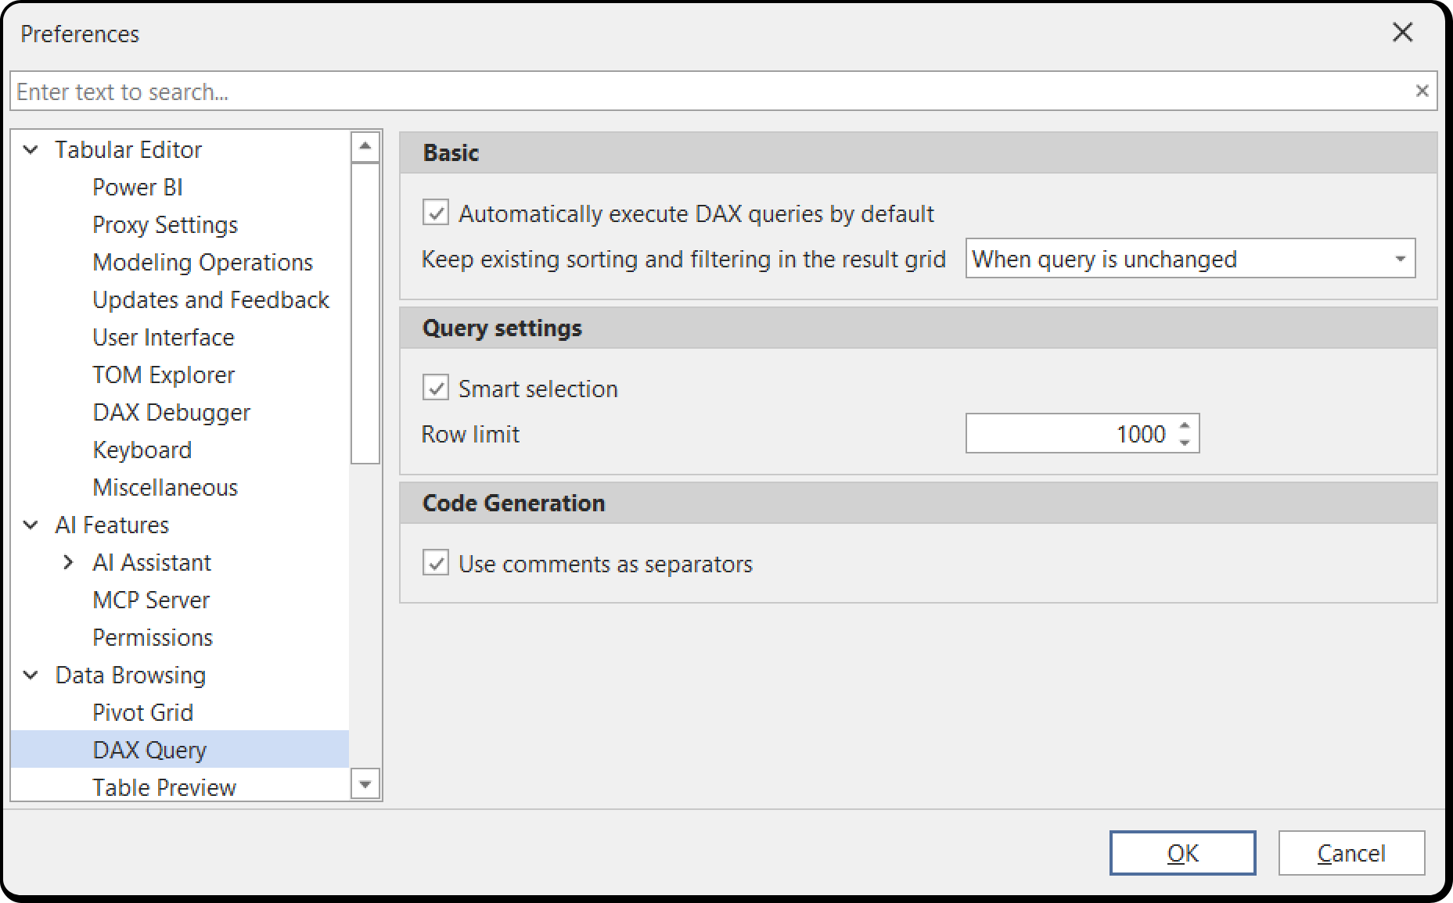Select Modeling Operations in tree

point(203,262)
